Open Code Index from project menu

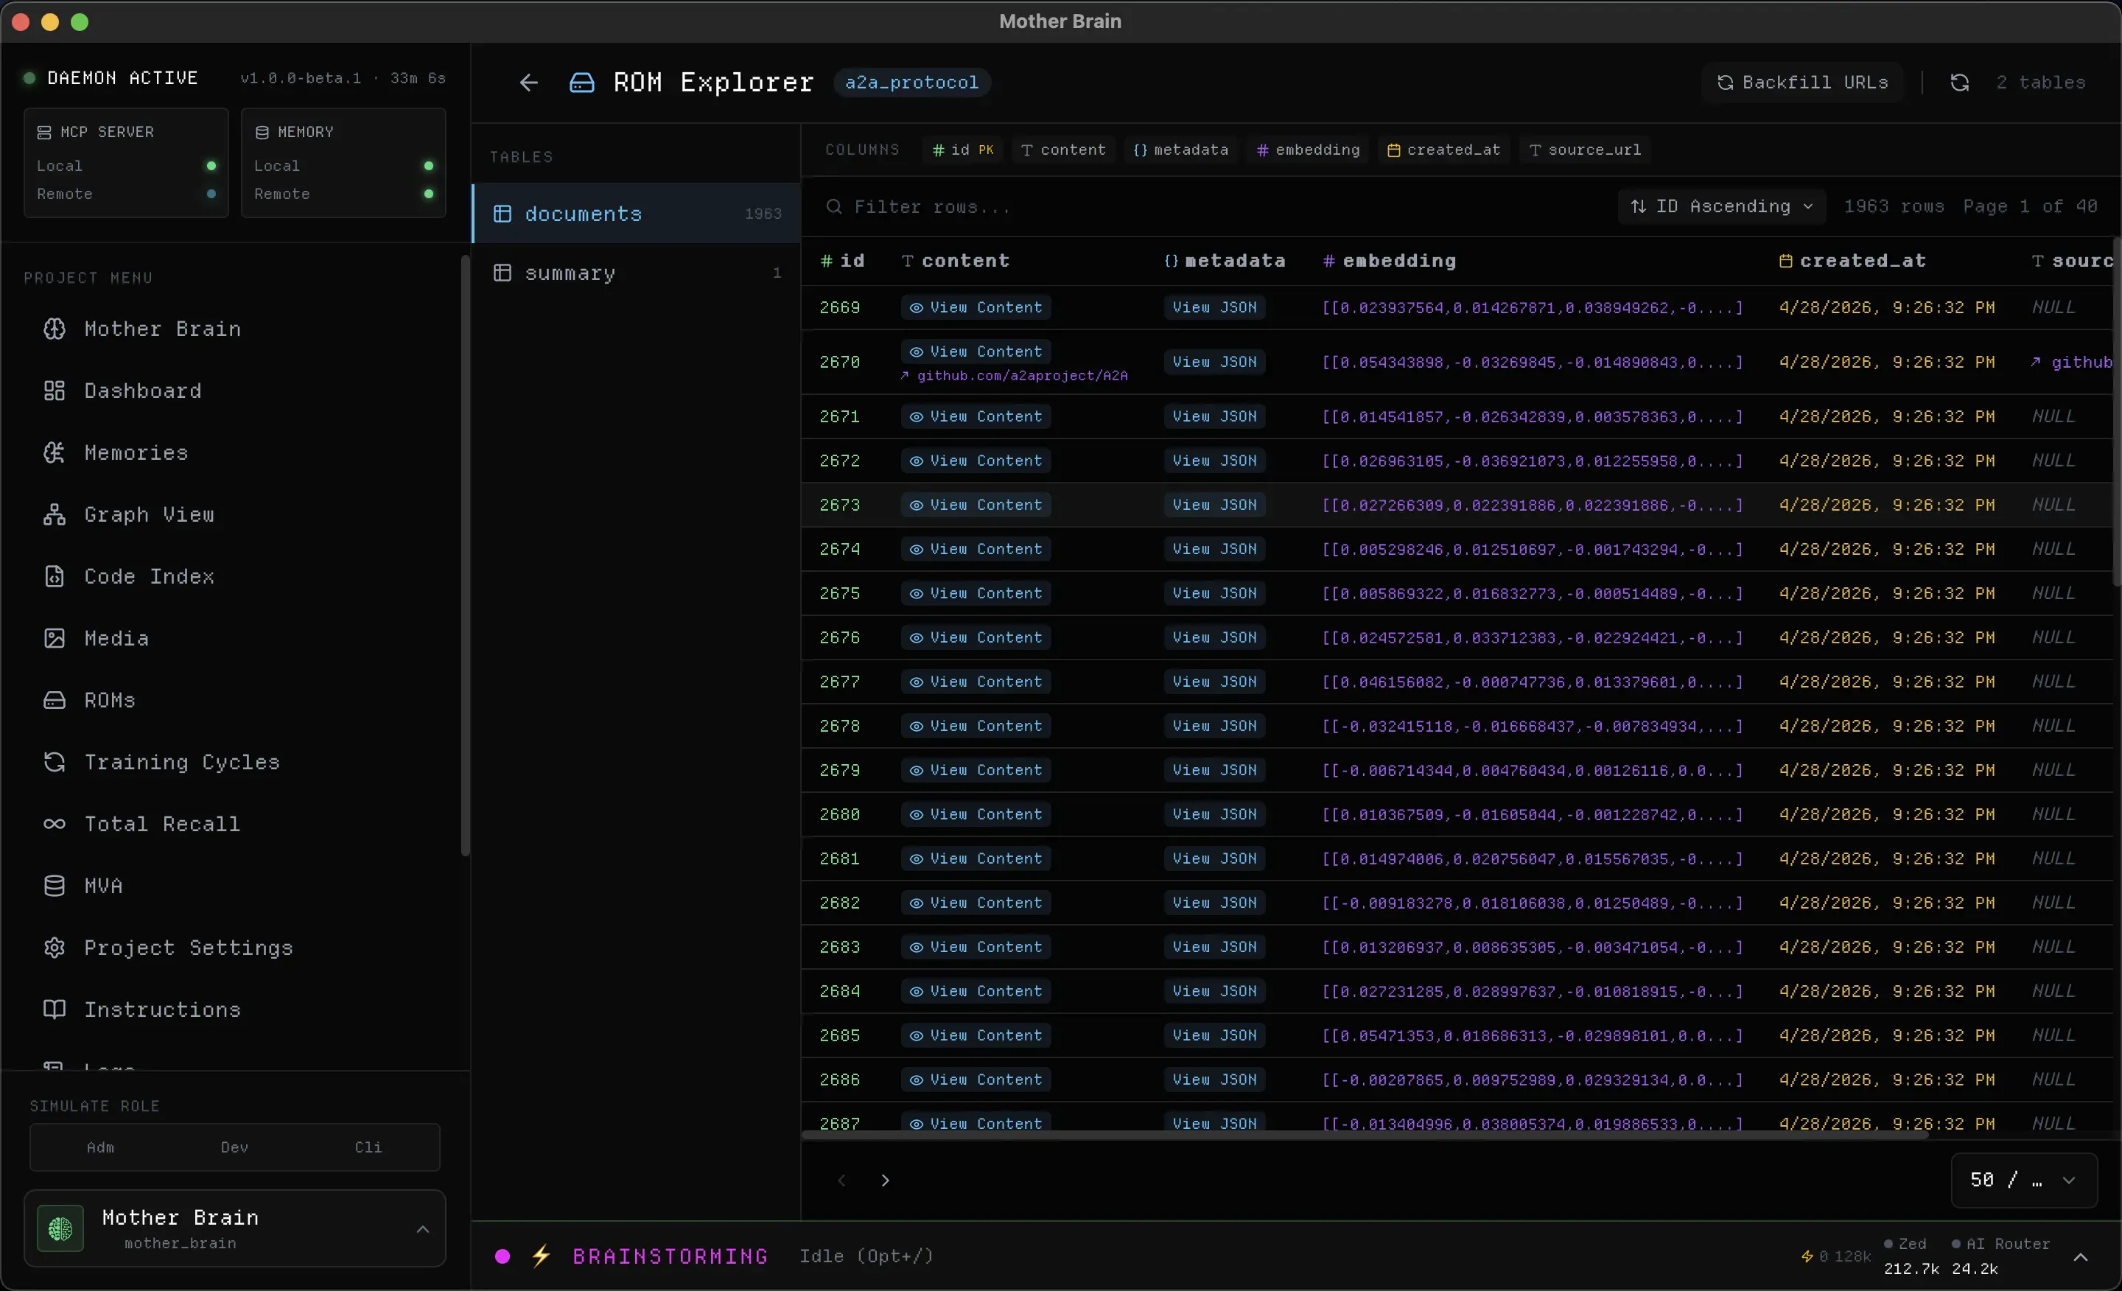point(129,576)
